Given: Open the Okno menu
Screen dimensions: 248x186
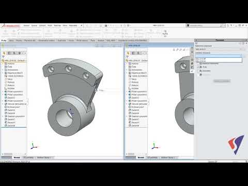Looking at the screenshot, I should pyautogui.click(x=65, y=25).
